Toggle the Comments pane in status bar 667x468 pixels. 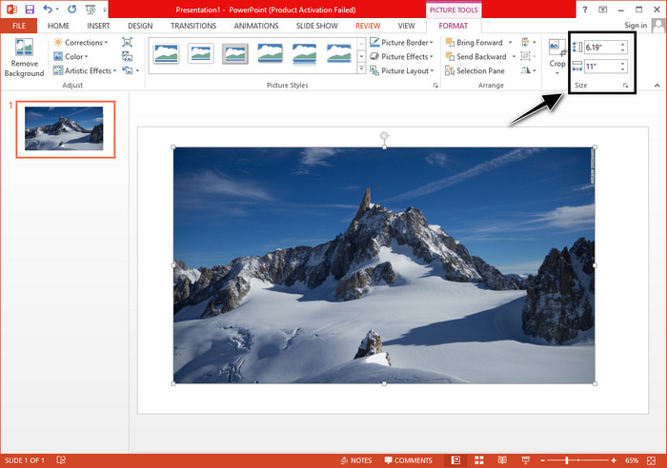[409, 460]
